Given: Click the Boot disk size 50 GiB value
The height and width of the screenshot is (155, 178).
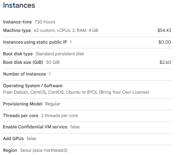Looking at the screenshot, I should pyautogui.click(x=53, y=62).
